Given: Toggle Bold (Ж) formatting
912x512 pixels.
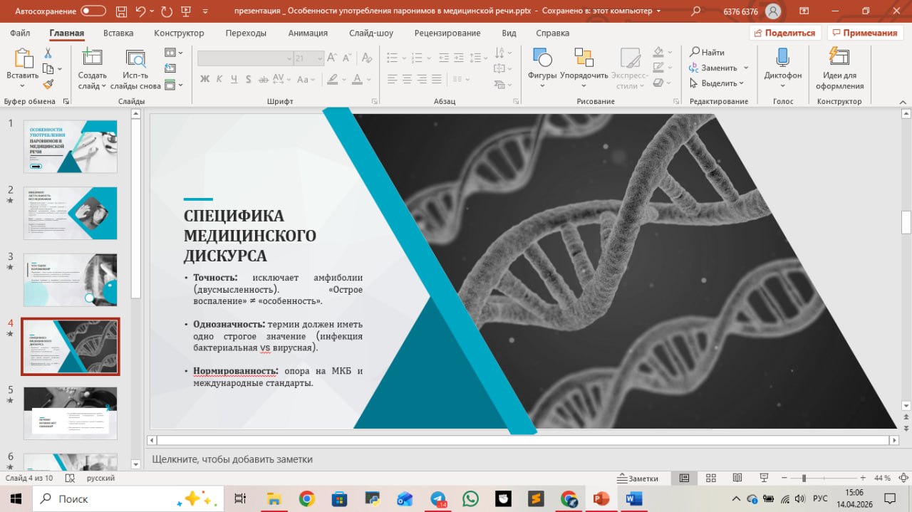Looking at the screenshot, I should click(x=205, y=78).
